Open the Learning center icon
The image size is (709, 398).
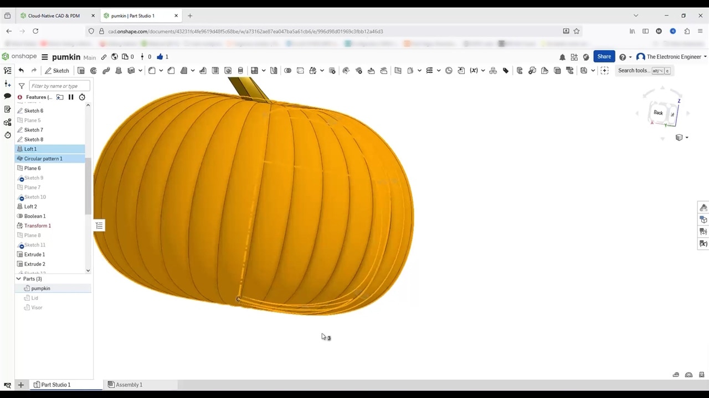586,57
